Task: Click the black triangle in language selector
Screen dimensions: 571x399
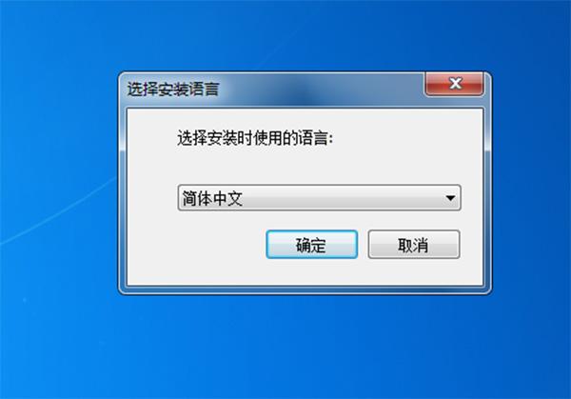Action: (450, 198)
